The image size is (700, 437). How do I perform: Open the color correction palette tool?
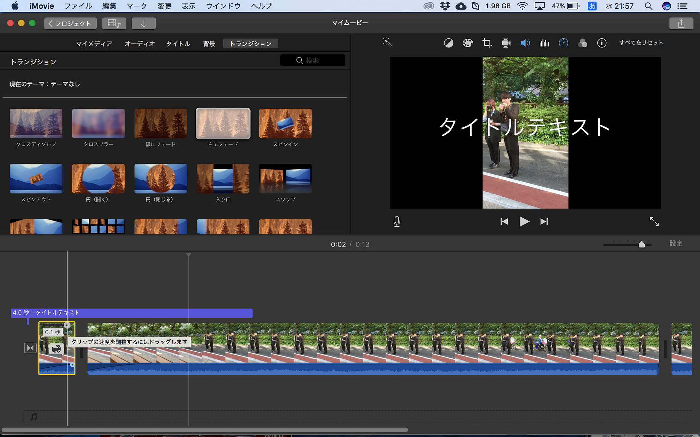[x=468, y=43]
